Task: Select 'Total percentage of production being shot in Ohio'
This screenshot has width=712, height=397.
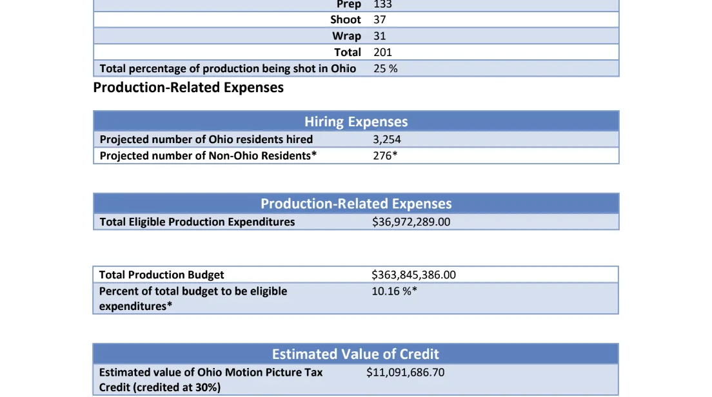Action: point(228,68)
